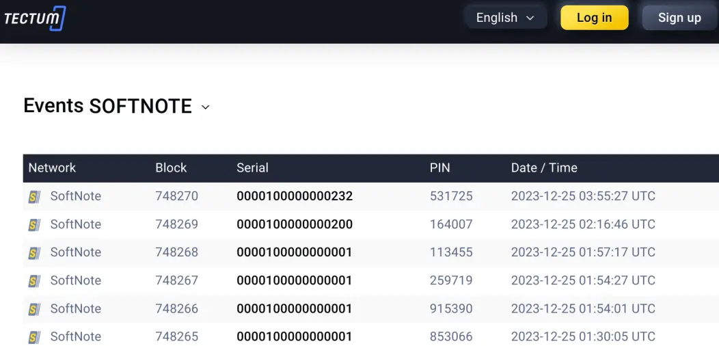Click serial in block 748266 row

point(294,308)
